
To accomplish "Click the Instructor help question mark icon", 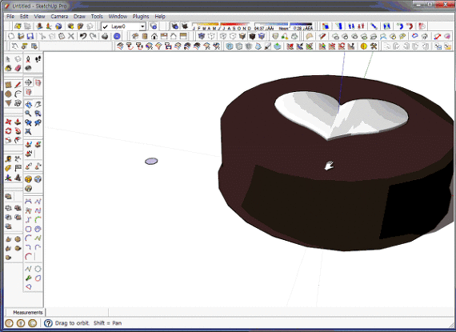I will [48, 323].
